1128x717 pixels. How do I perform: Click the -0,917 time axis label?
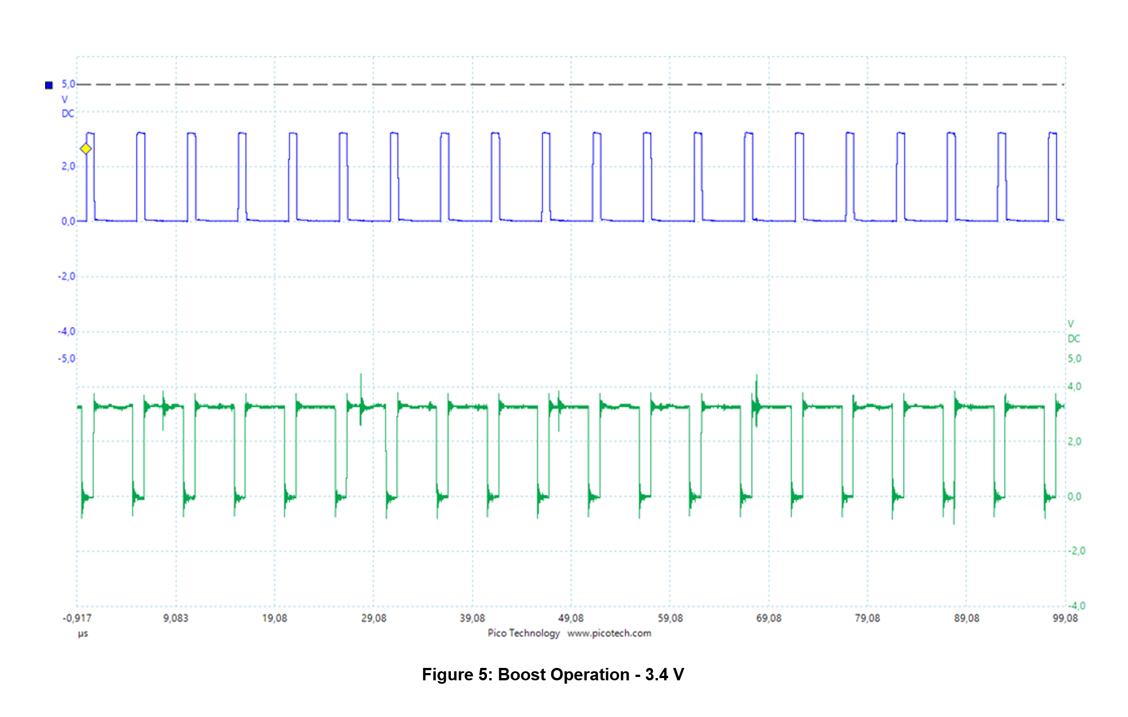77,618
